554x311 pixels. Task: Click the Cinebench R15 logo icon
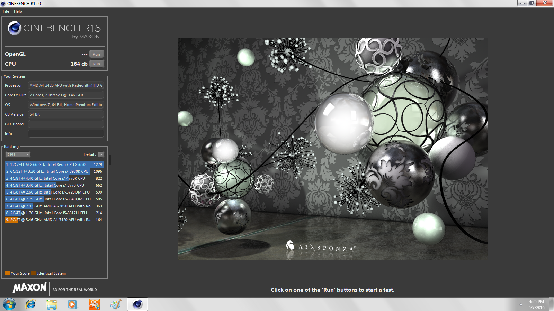[15, 28]
